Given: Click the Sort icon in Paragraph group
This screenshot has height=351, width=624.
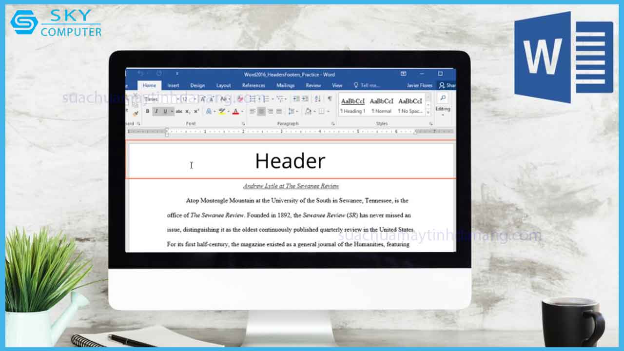Looking at the screenshot, I should point(317,99).
